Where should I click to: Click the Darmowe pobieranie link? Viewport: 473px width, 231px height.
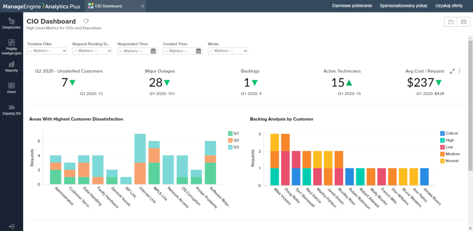pos(351,6)
